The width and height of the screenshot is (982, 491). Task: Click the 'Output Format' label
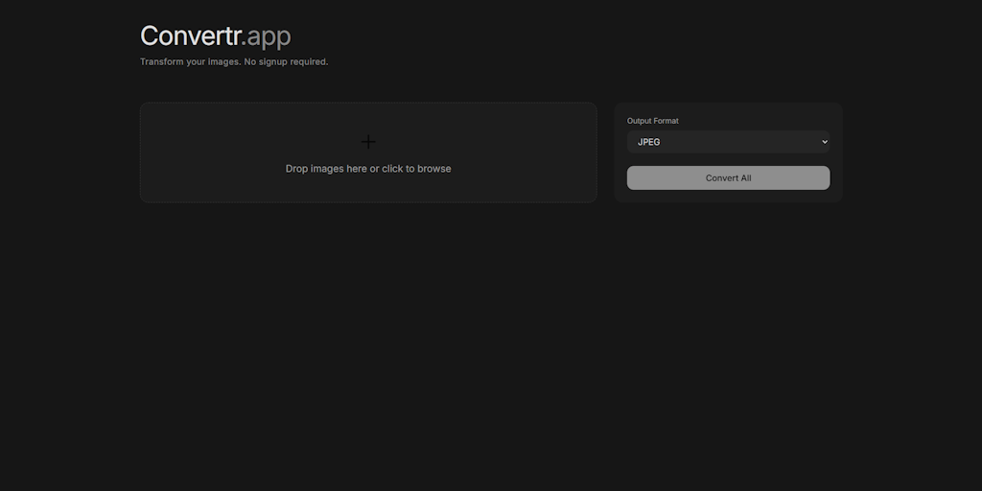click(x=652, y=121)
